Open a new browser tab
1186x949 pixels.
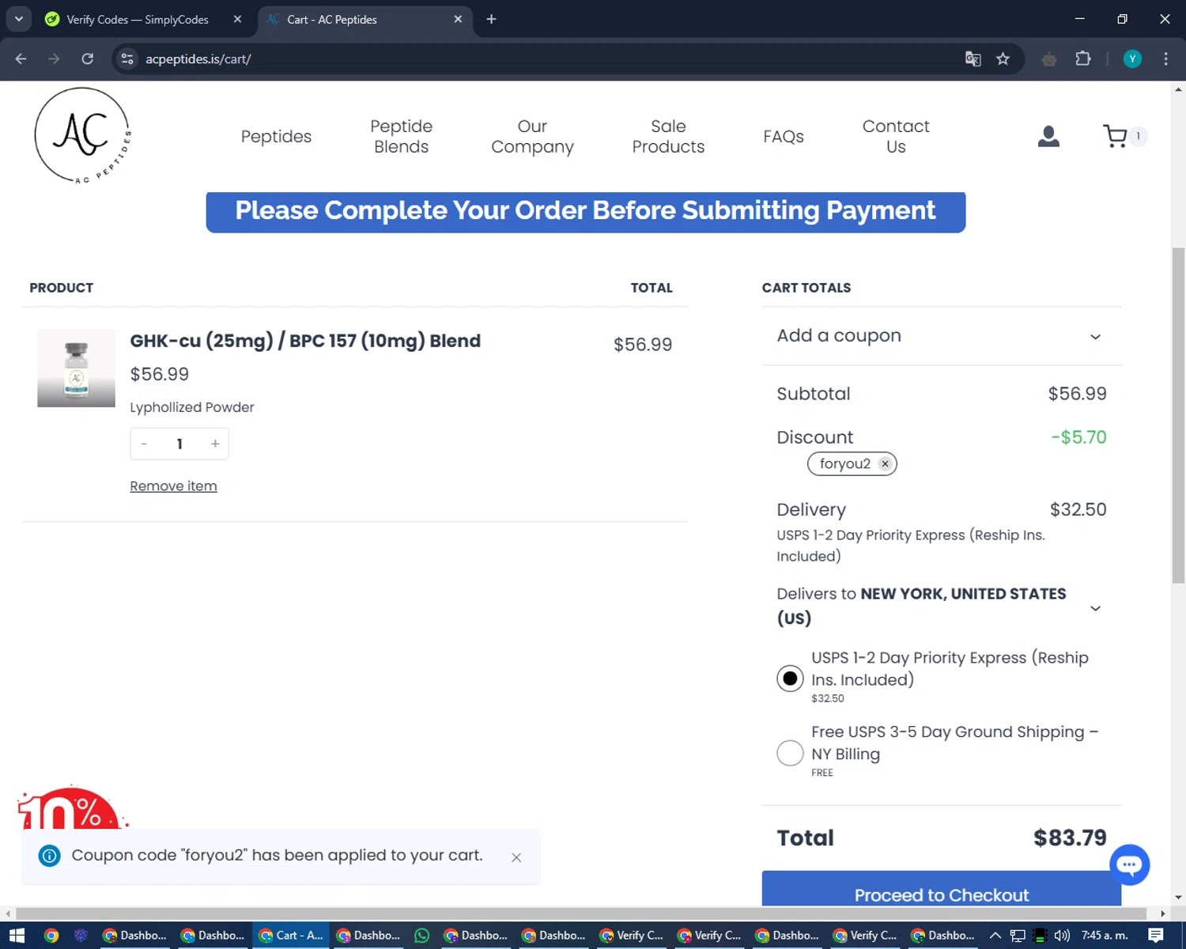point(491,19)
